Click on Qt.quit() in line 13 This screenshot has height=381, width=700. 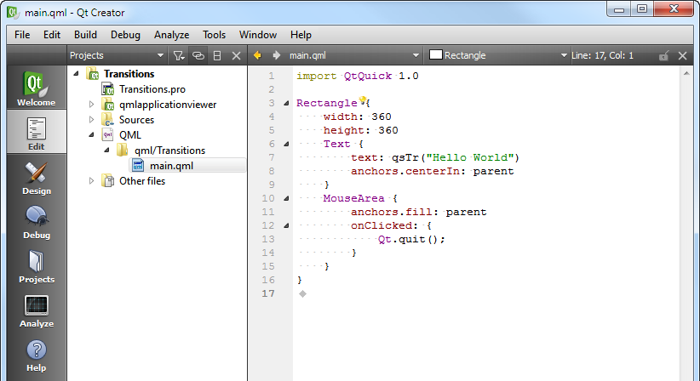[411, 239]
